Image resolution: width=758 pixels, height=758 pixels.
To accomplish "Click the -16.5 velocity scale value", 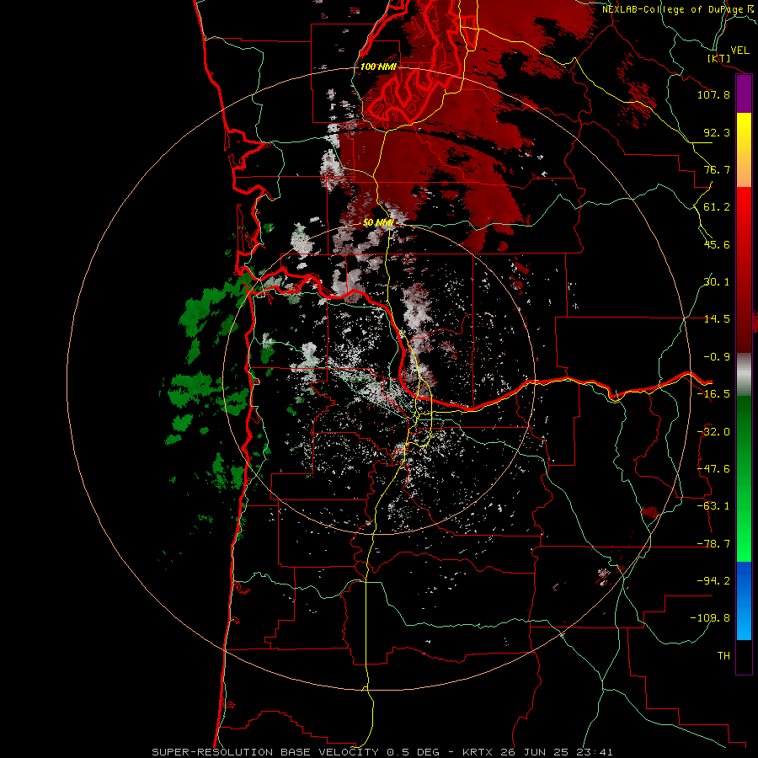I will click(x=713, y=394).
